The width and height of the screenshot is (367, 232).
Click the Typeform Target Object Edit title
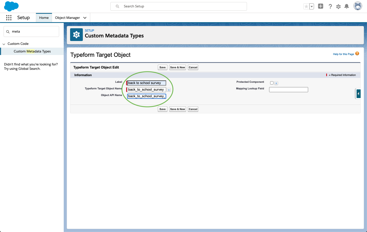tap(96, 67)
